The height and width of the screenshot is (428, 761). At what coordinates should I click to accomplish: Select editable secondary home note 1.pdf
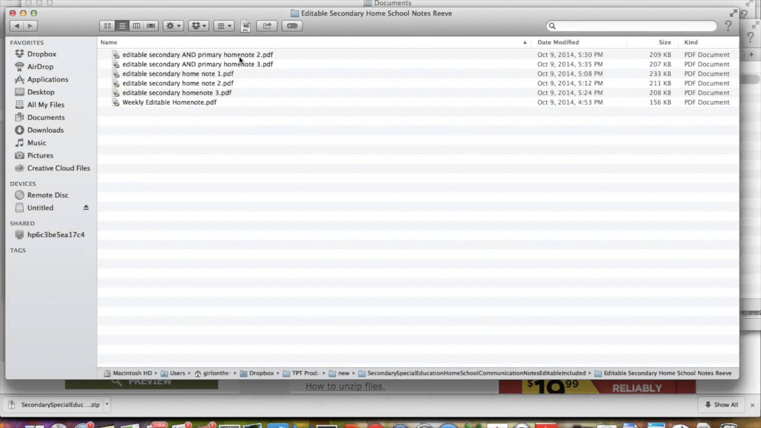pos(178,74)
